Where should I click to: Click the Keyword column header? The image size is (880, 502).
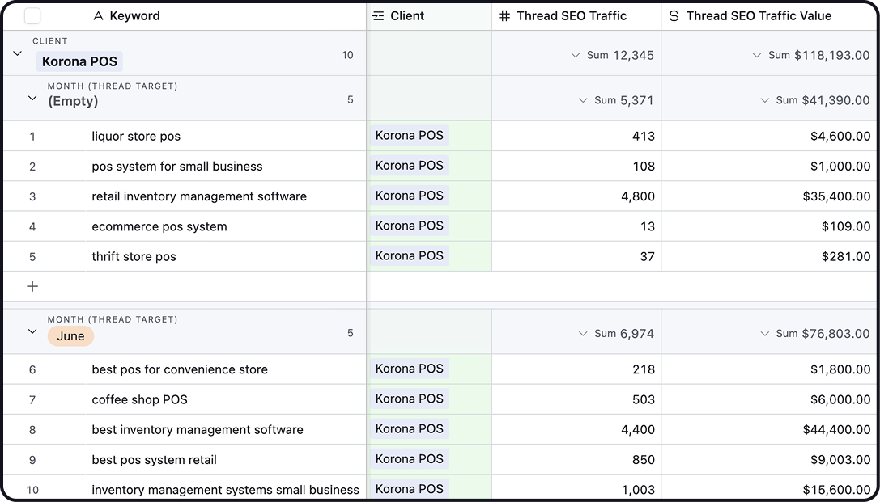click(134, 16)
